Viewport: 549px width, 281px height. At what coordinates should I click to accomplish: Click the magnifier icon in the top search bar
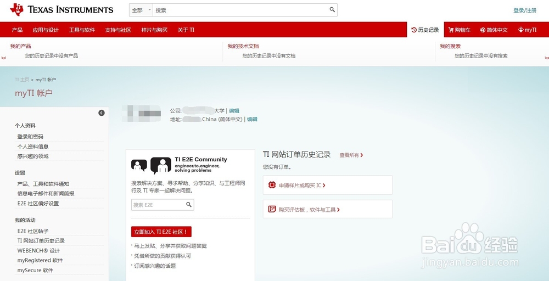point(332,10)
